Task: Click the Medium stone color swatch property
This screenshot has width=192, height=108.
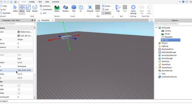Action: (19, 32)
